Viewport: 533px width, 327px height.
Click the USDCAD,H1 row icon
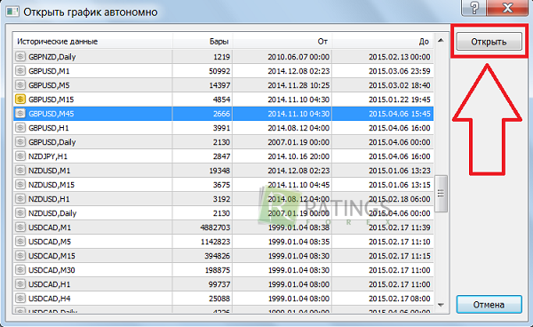point(20,284)
